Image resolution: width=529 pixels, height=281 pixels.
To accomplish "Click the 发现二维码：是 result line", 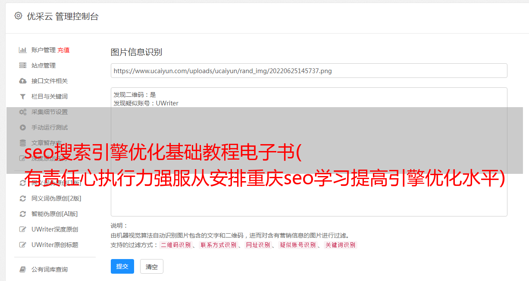I will pos(135,95).
